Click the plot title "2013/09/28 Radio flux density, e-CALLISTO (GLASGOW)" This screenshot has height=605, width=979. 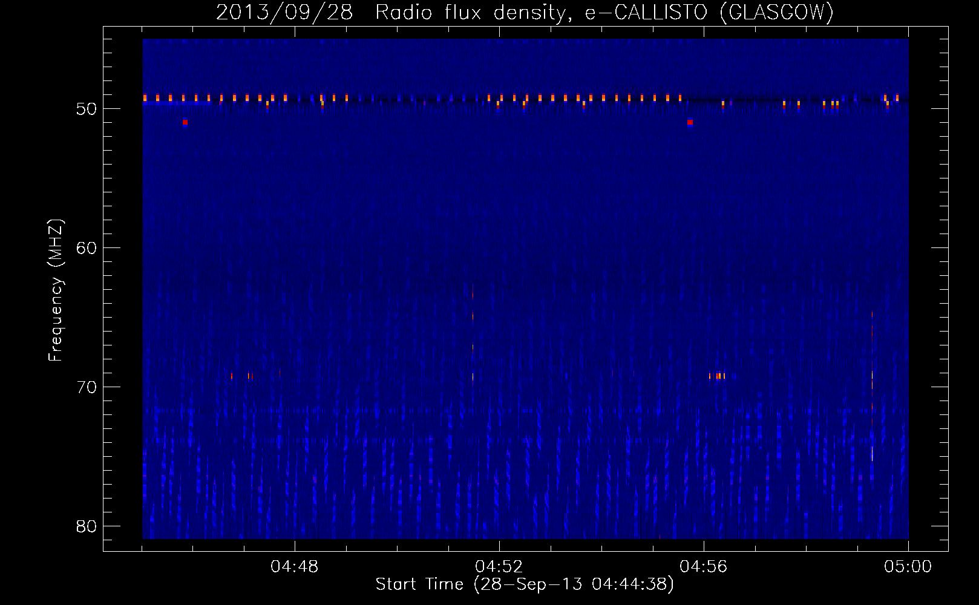525,12
